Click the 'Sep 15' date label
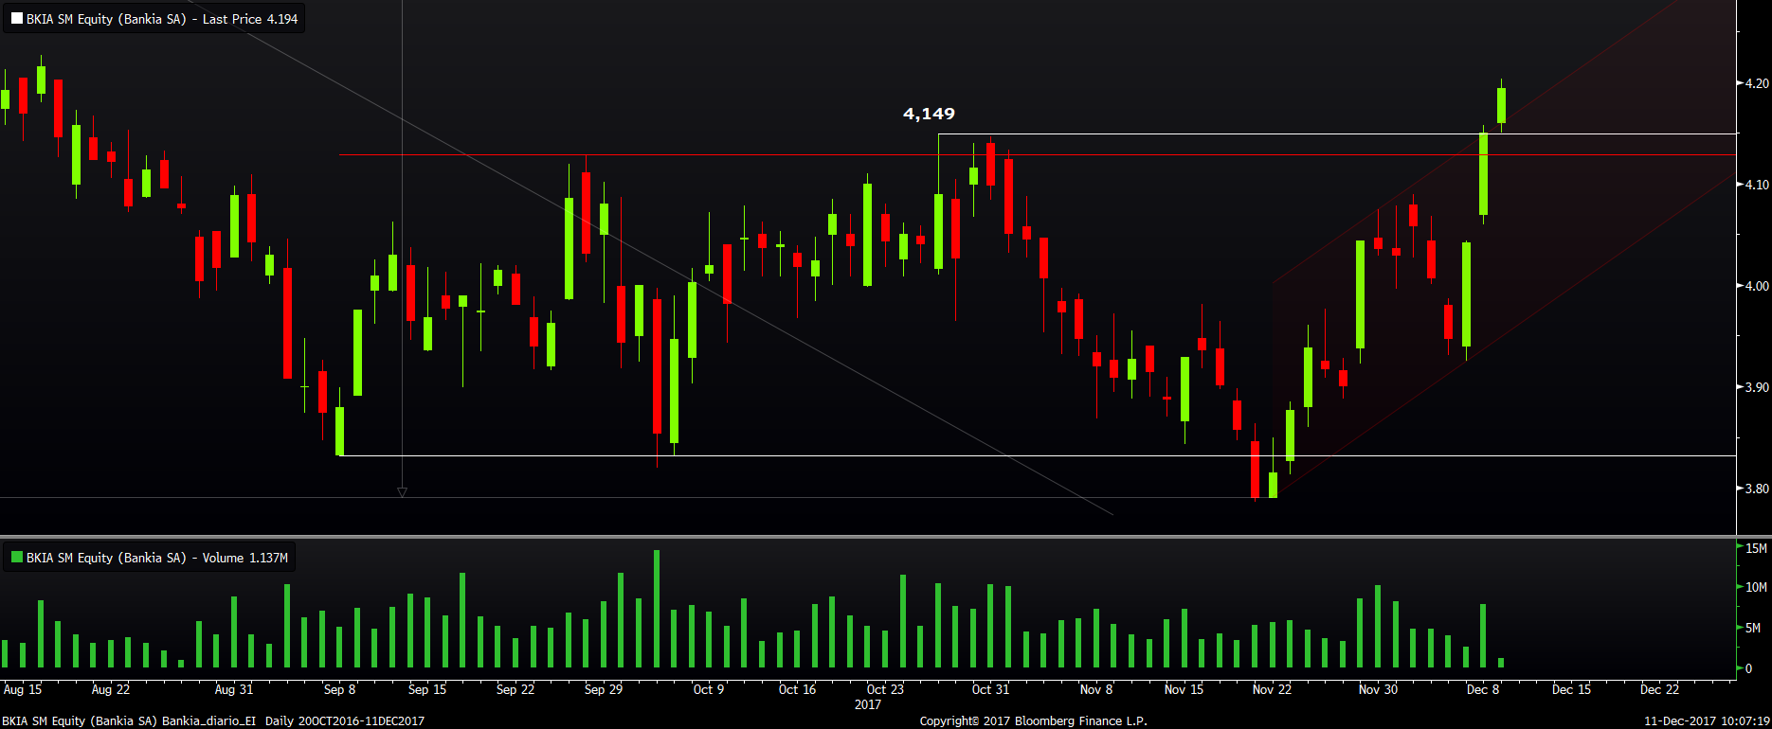Image resolution: width=1772 pixels, height=729 pixels. (427, 689)
